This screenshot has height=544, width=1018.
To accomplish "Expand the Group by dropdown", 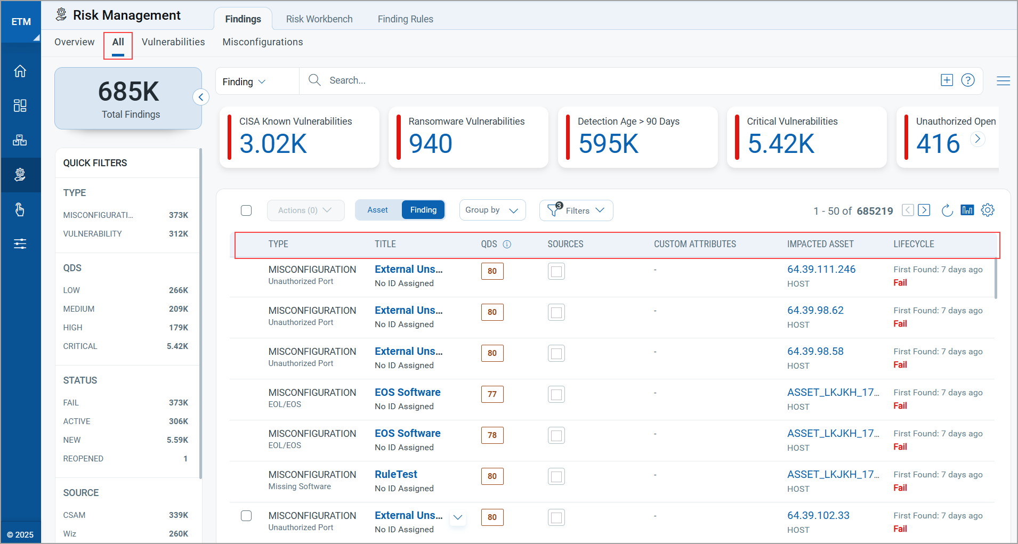I will coord(491,209).
